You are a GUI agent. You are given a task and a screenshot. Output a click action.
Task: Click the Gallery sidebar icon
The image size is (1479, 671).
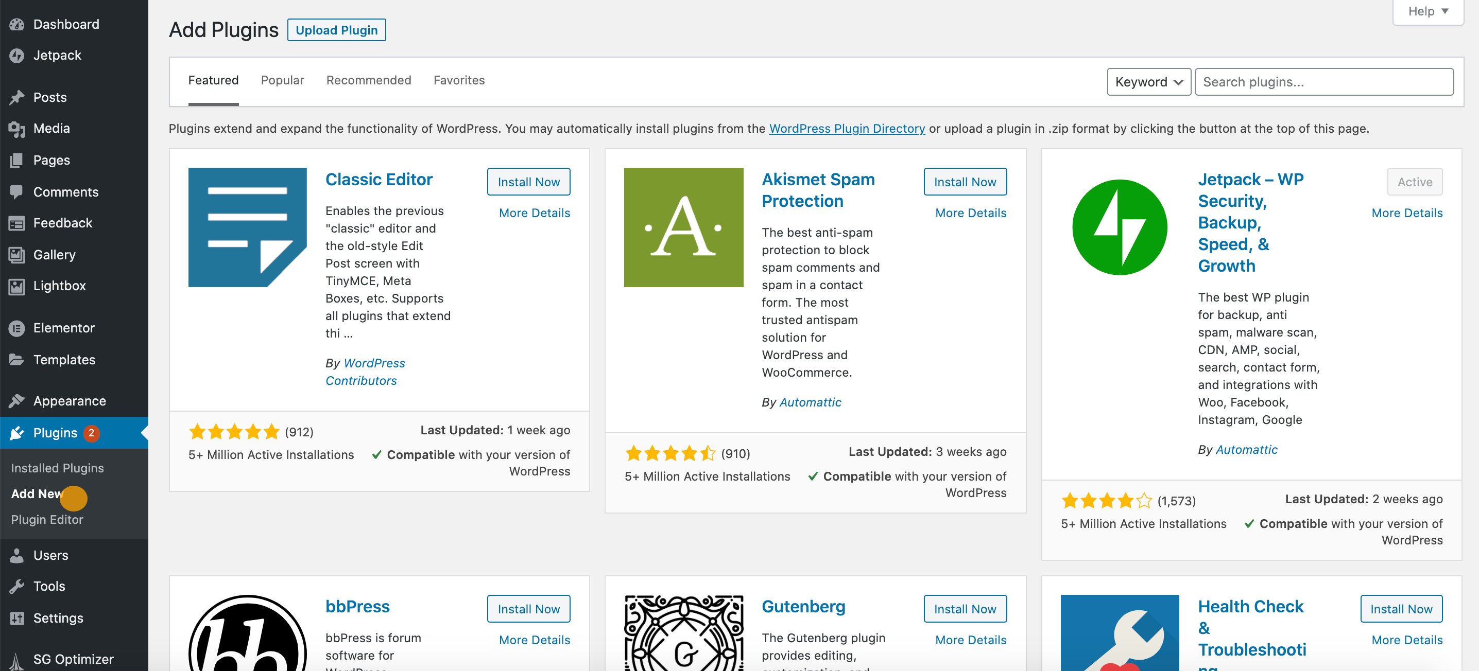click(x=16, y=255)
